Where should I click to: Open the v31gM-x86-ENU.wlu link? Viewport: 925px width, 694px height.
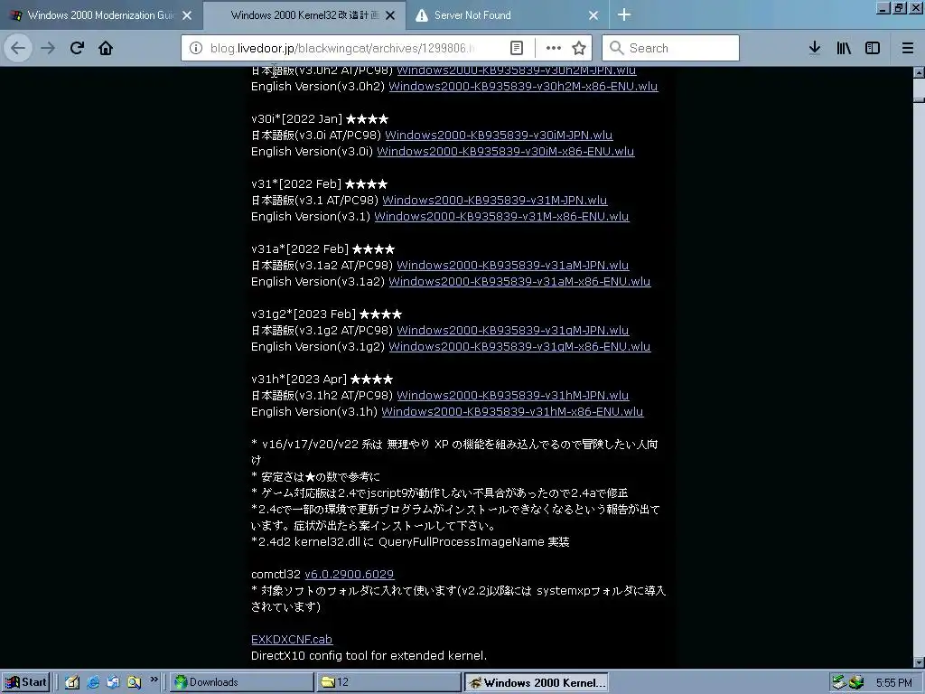519,346
